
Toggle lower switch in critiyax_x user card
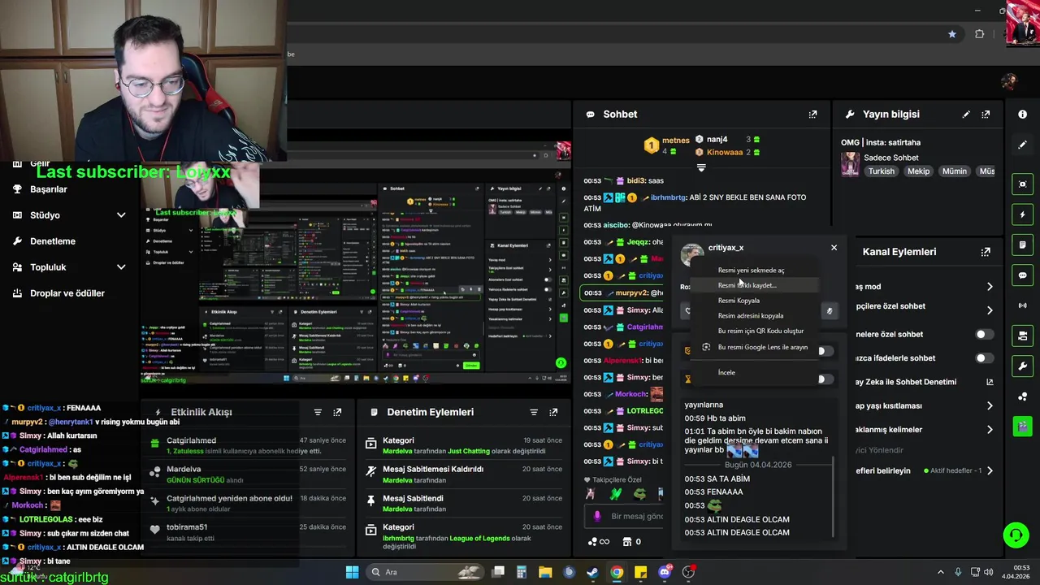click(x=825, y=379)
